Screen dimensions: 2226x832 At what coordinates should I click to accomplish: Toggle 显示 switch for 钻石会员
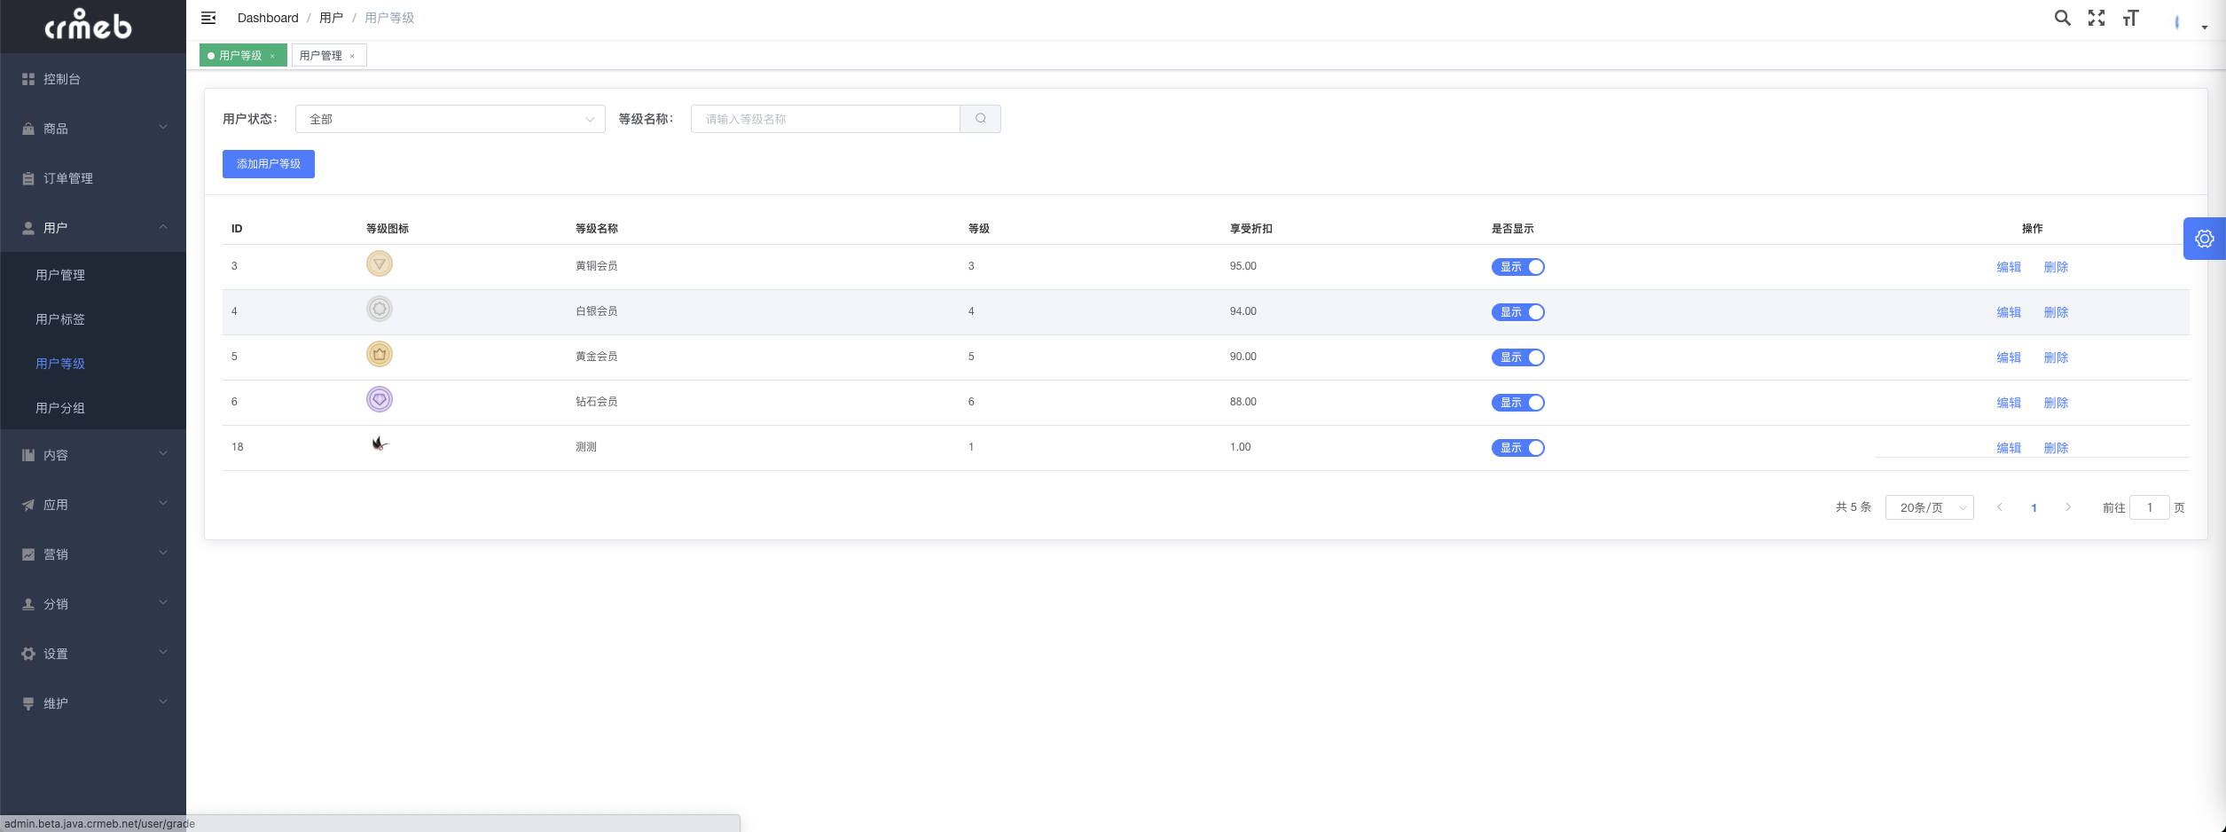pos(1518,403)
